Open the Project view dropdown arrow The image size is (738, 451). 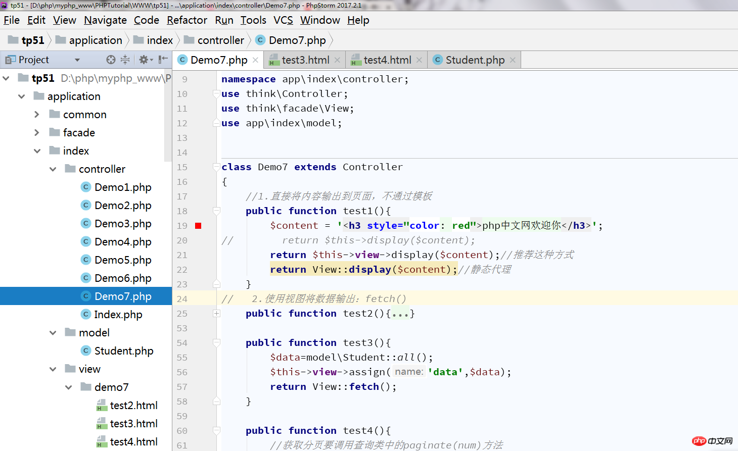(77, 60)
